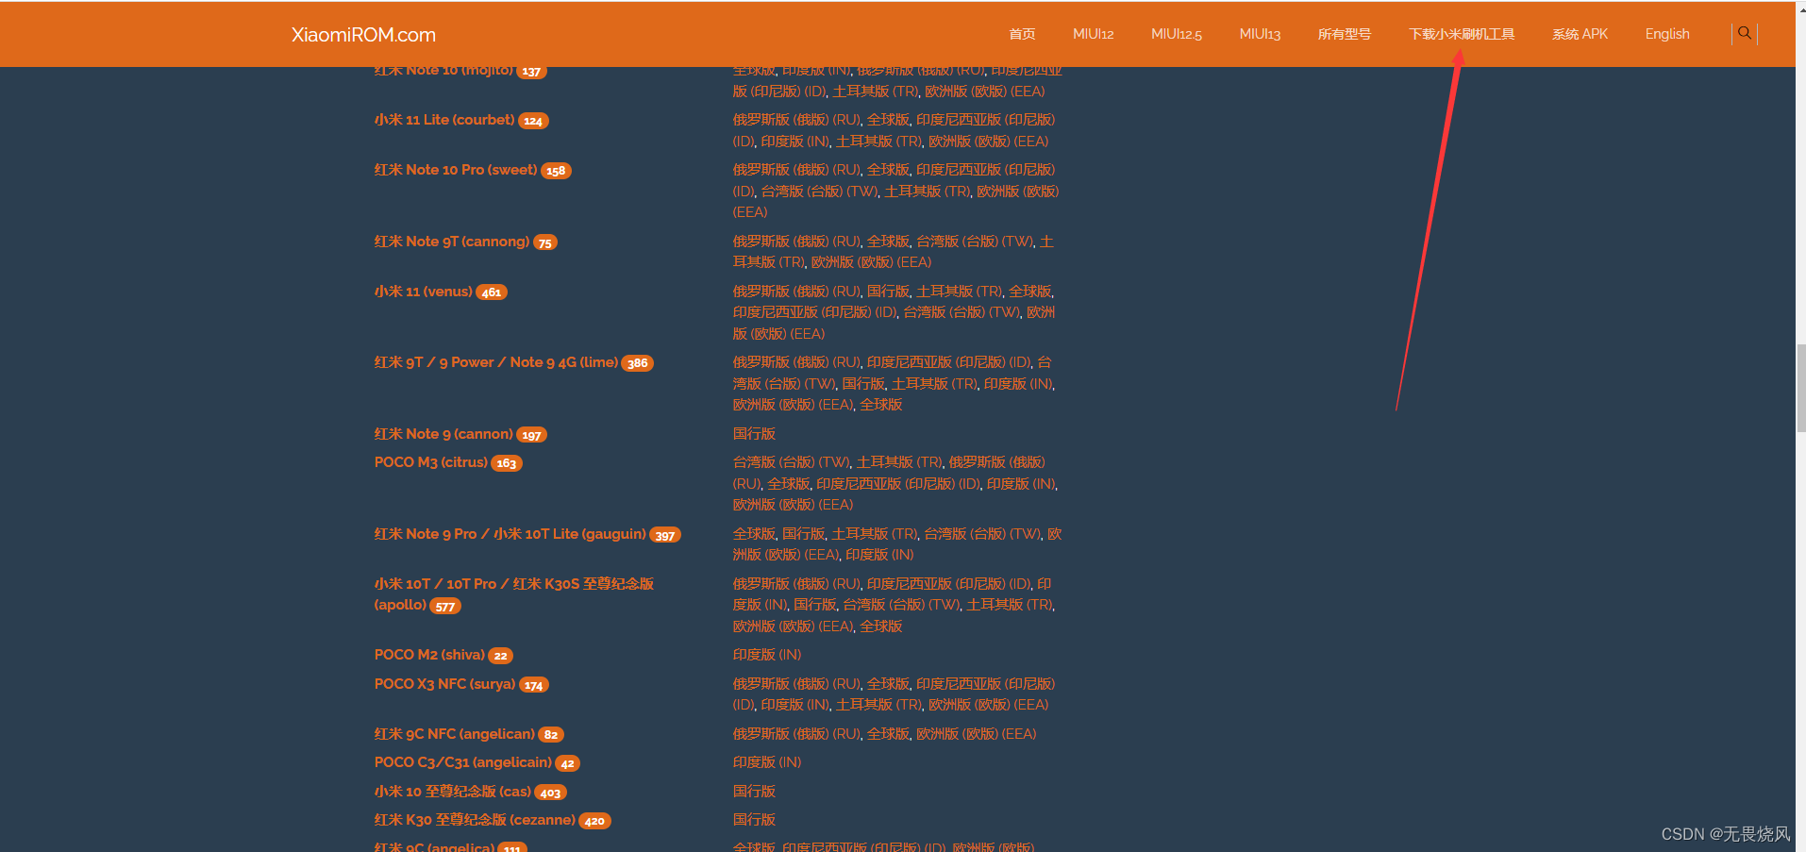Select 国行版 for 红米 9T (lime)
Screen dimensions: 1806x852
point(863,384)
